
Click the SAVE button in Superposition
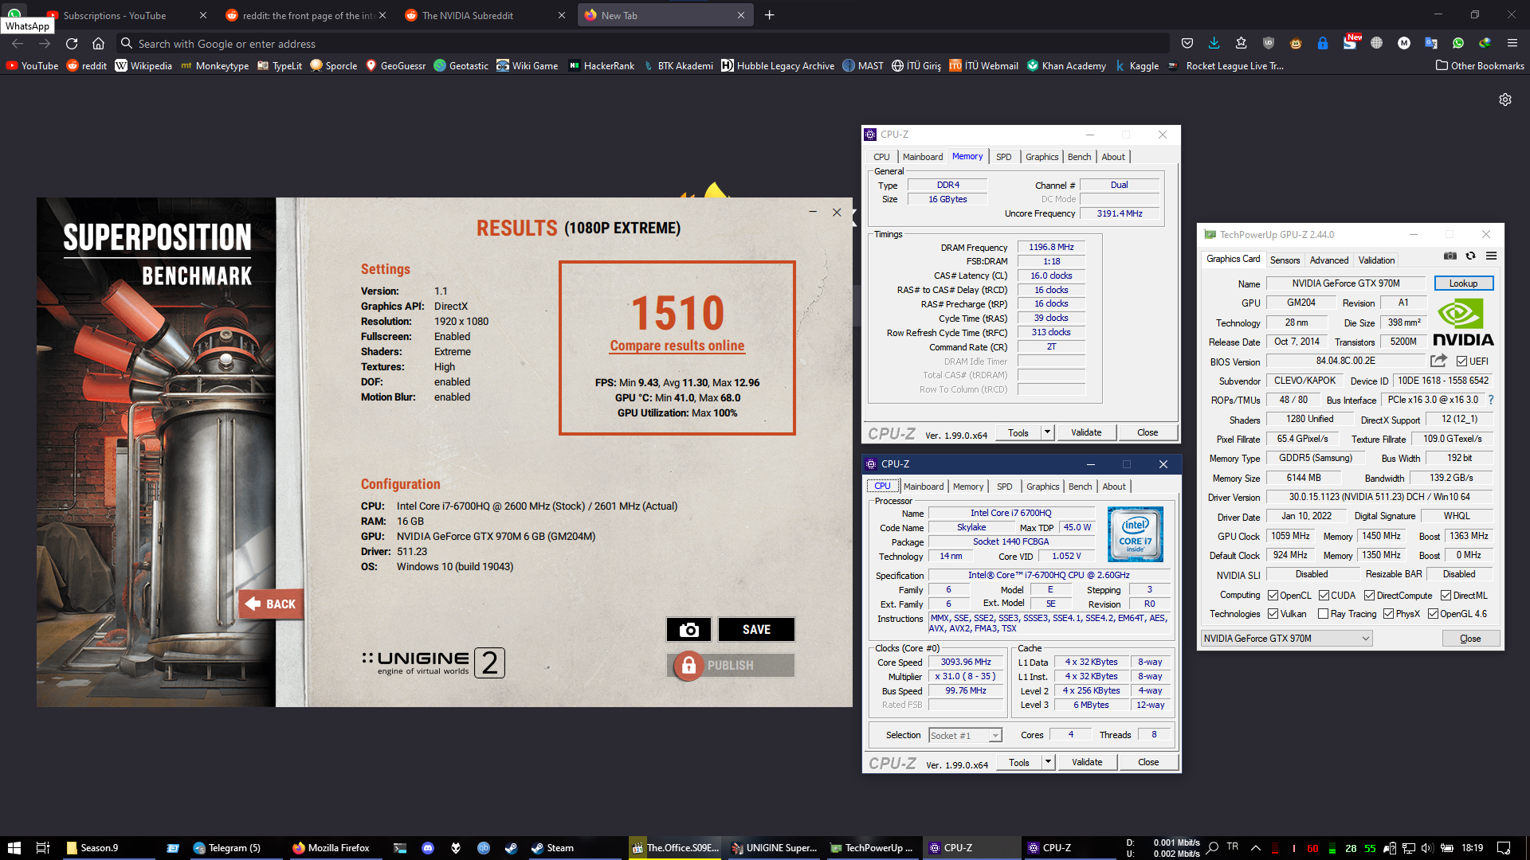coord(756,629)
